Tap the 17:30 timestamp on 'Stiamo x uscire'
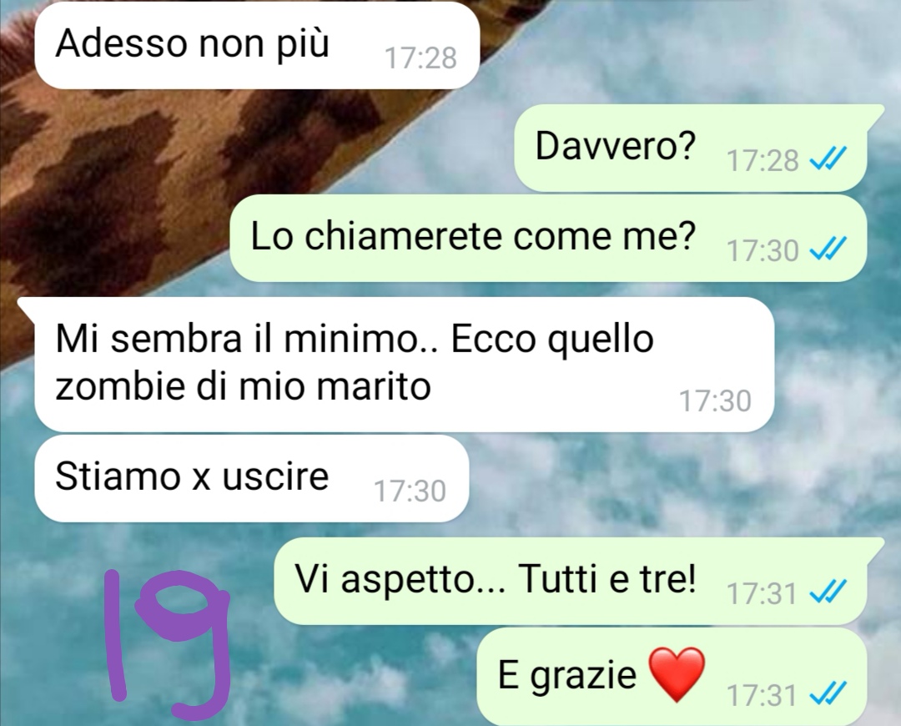Screen dimensions: 901x726 410,492
